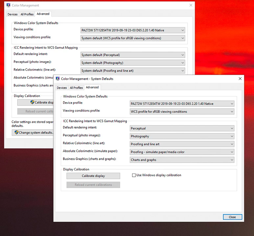Open the System default (WCS profile for sRGB viewing conditions) dropdown in back window
The width and height of the screenshot is (254, 236).
pos(133,38)
